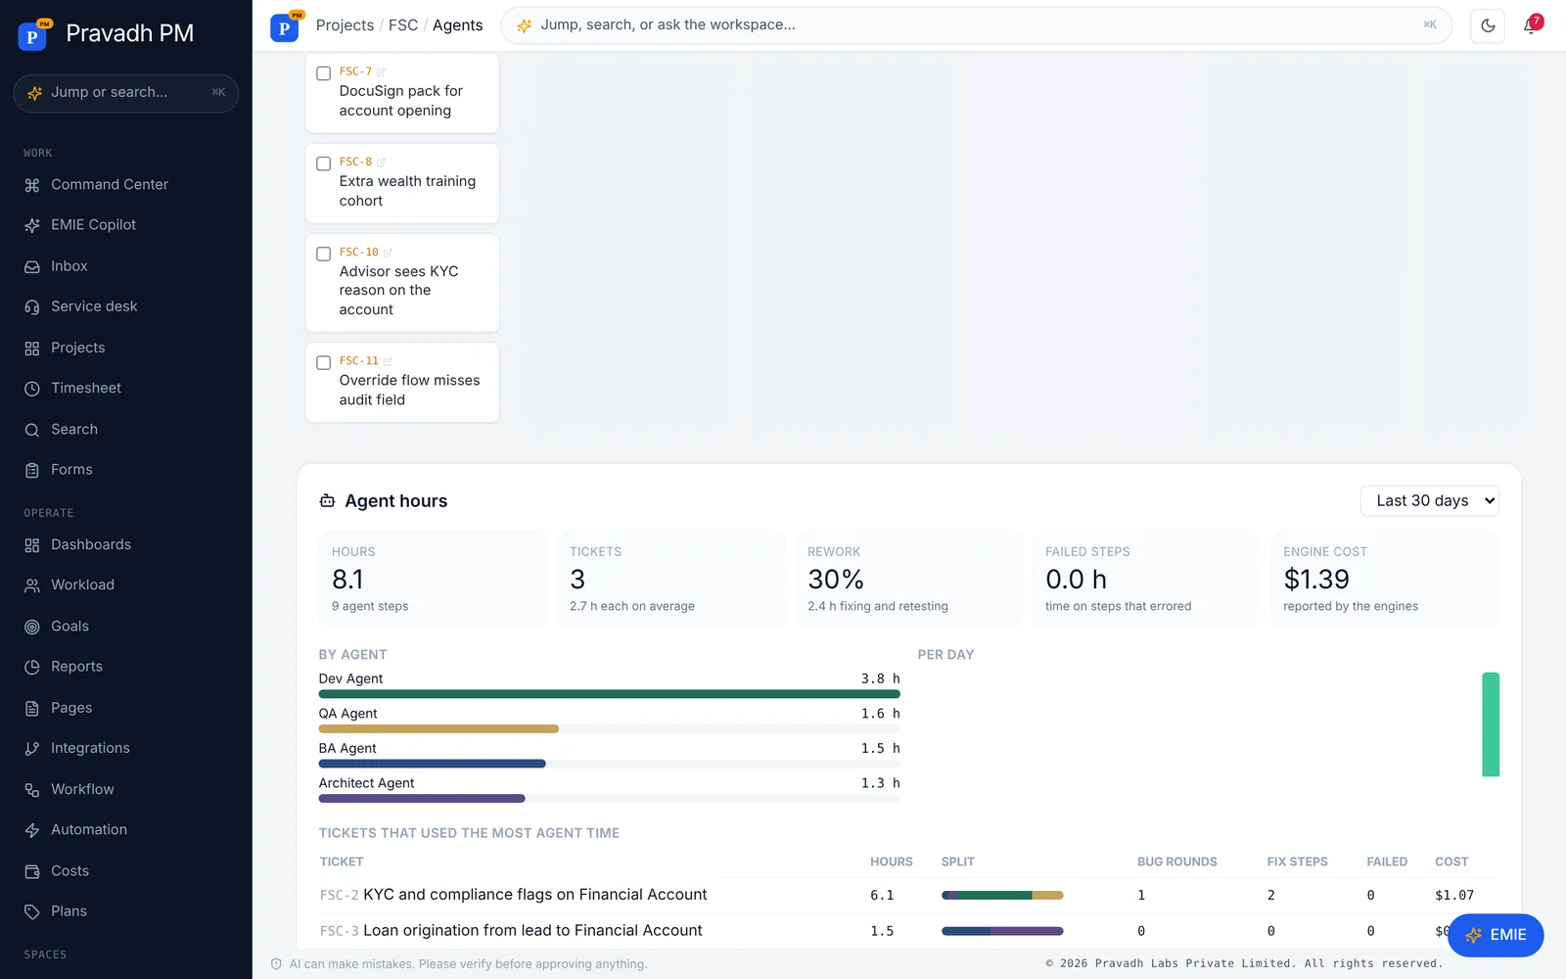The image size is (1566, 979).
Task: Select the FSC-11 Override flow checkbox
Action: (324, 362)
